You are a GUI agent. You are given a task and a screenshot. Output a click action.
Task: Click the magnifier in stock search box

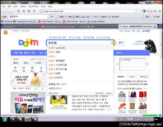(43, 89)
